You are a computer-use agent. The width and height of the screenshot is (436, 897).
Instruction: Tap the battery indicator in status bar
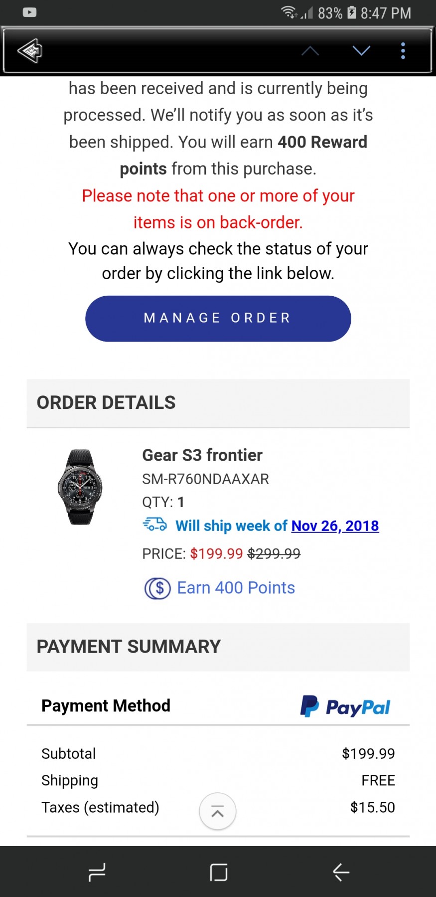point(352,12)
